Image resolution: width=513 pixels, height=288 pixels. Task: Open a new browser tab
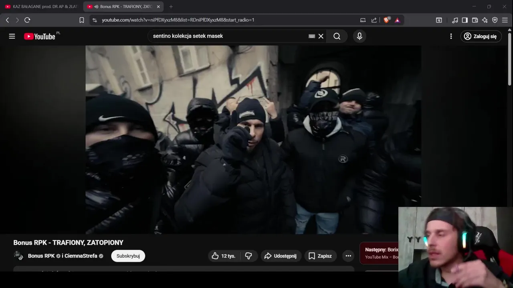171,6
